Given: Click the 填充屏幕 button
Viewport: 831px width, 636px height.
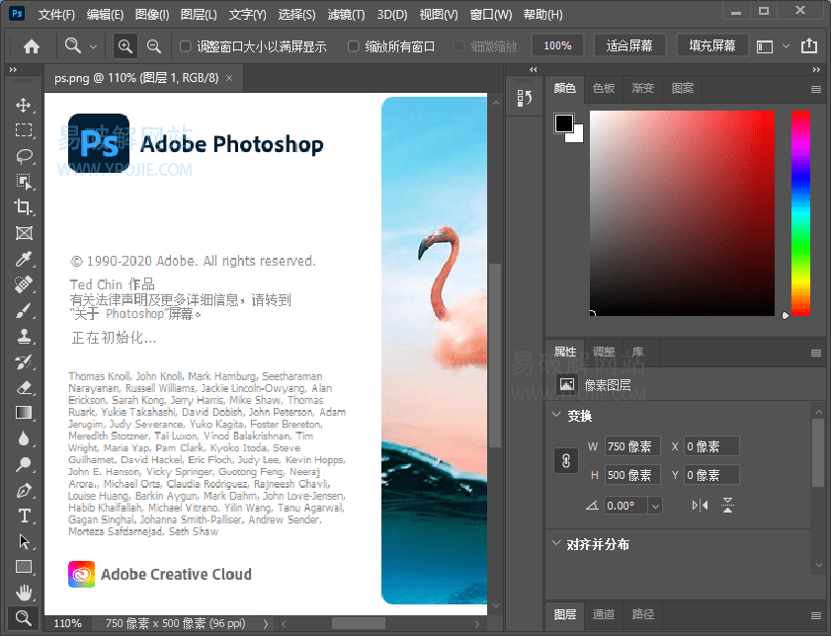Looking at the screenshot, I should coord(711,46).
